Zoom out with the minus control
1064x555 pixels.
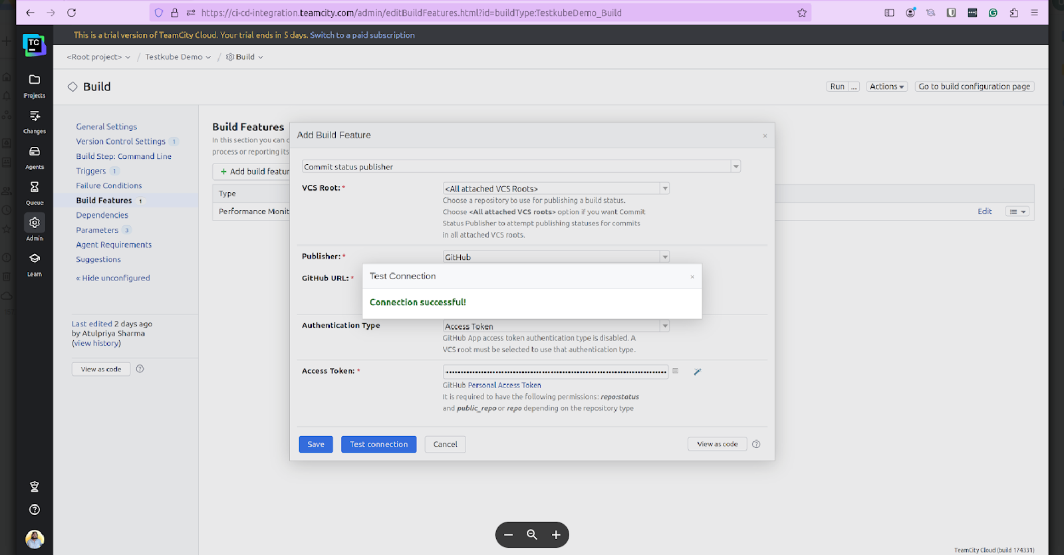click(x=508, y=534)
